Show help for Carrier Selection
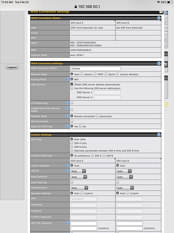 [67, 165]
